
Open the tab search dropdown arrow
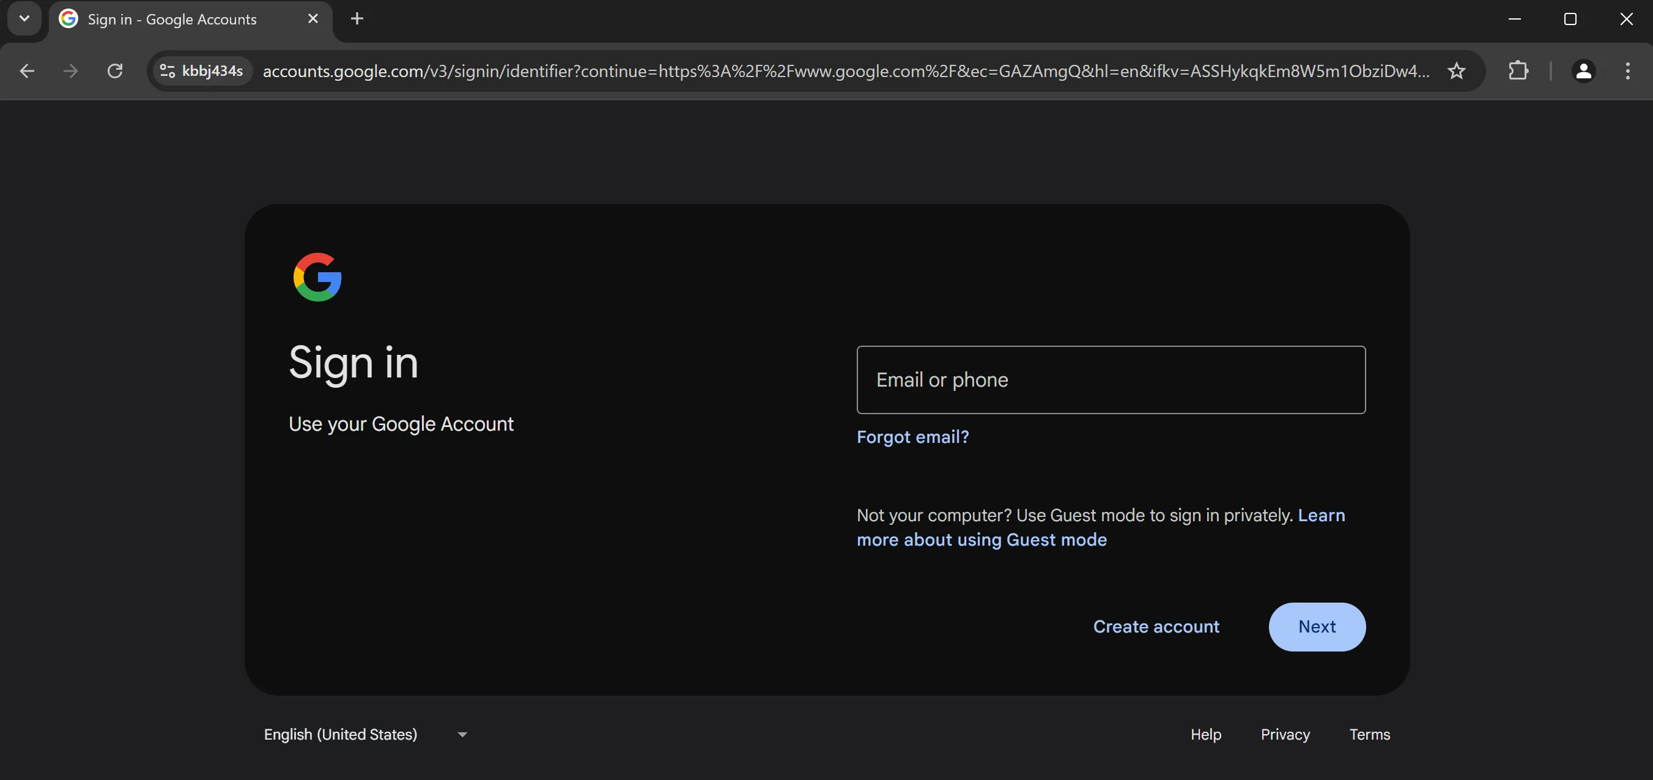pos(24,18)
